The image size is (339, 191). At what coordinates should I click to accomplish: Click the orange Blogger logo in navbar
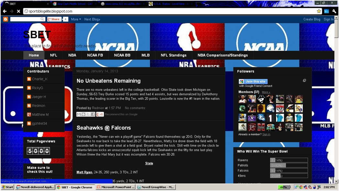tap(5, 19)
